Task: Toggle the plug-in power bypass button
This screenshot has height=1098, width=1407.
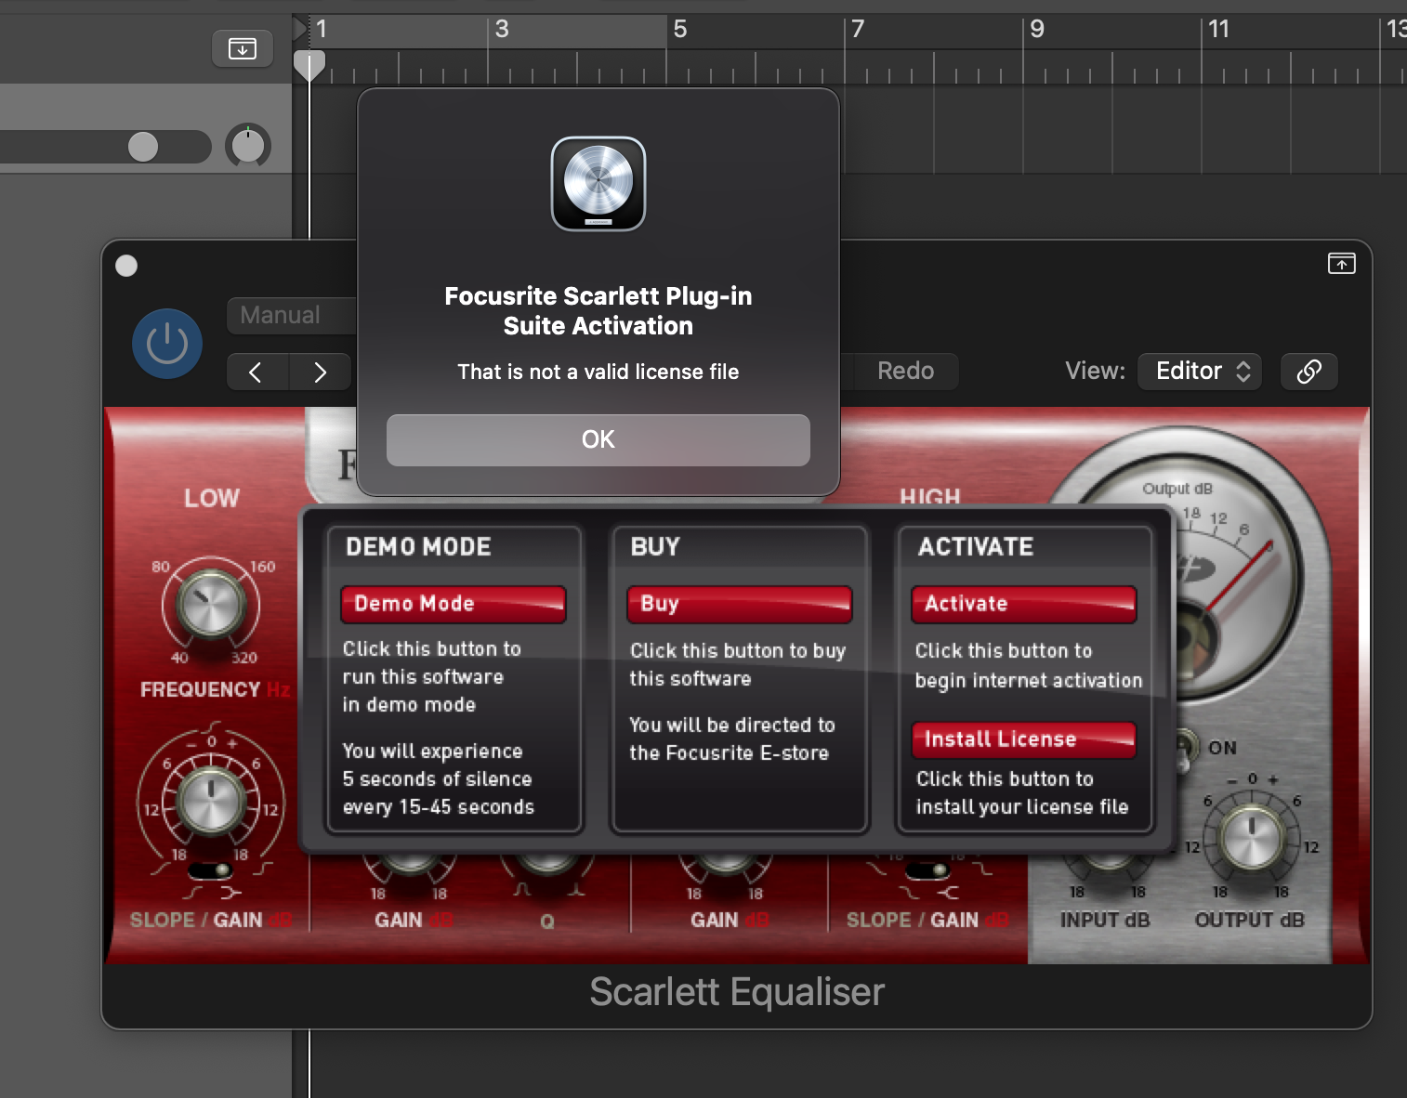Action: 167,344
